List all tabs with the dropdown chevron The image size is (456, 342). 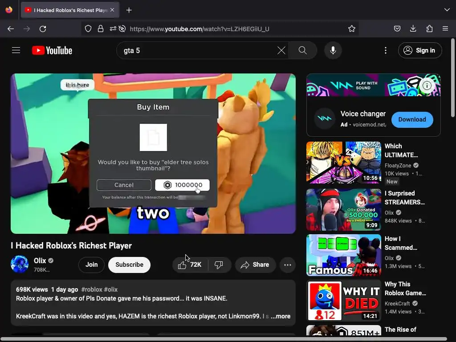tap(447, 10)
